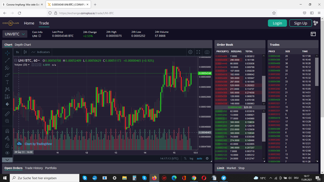Open the Trade menu item
This screenshot has width=324, height=182.
(x=44, y=23)
